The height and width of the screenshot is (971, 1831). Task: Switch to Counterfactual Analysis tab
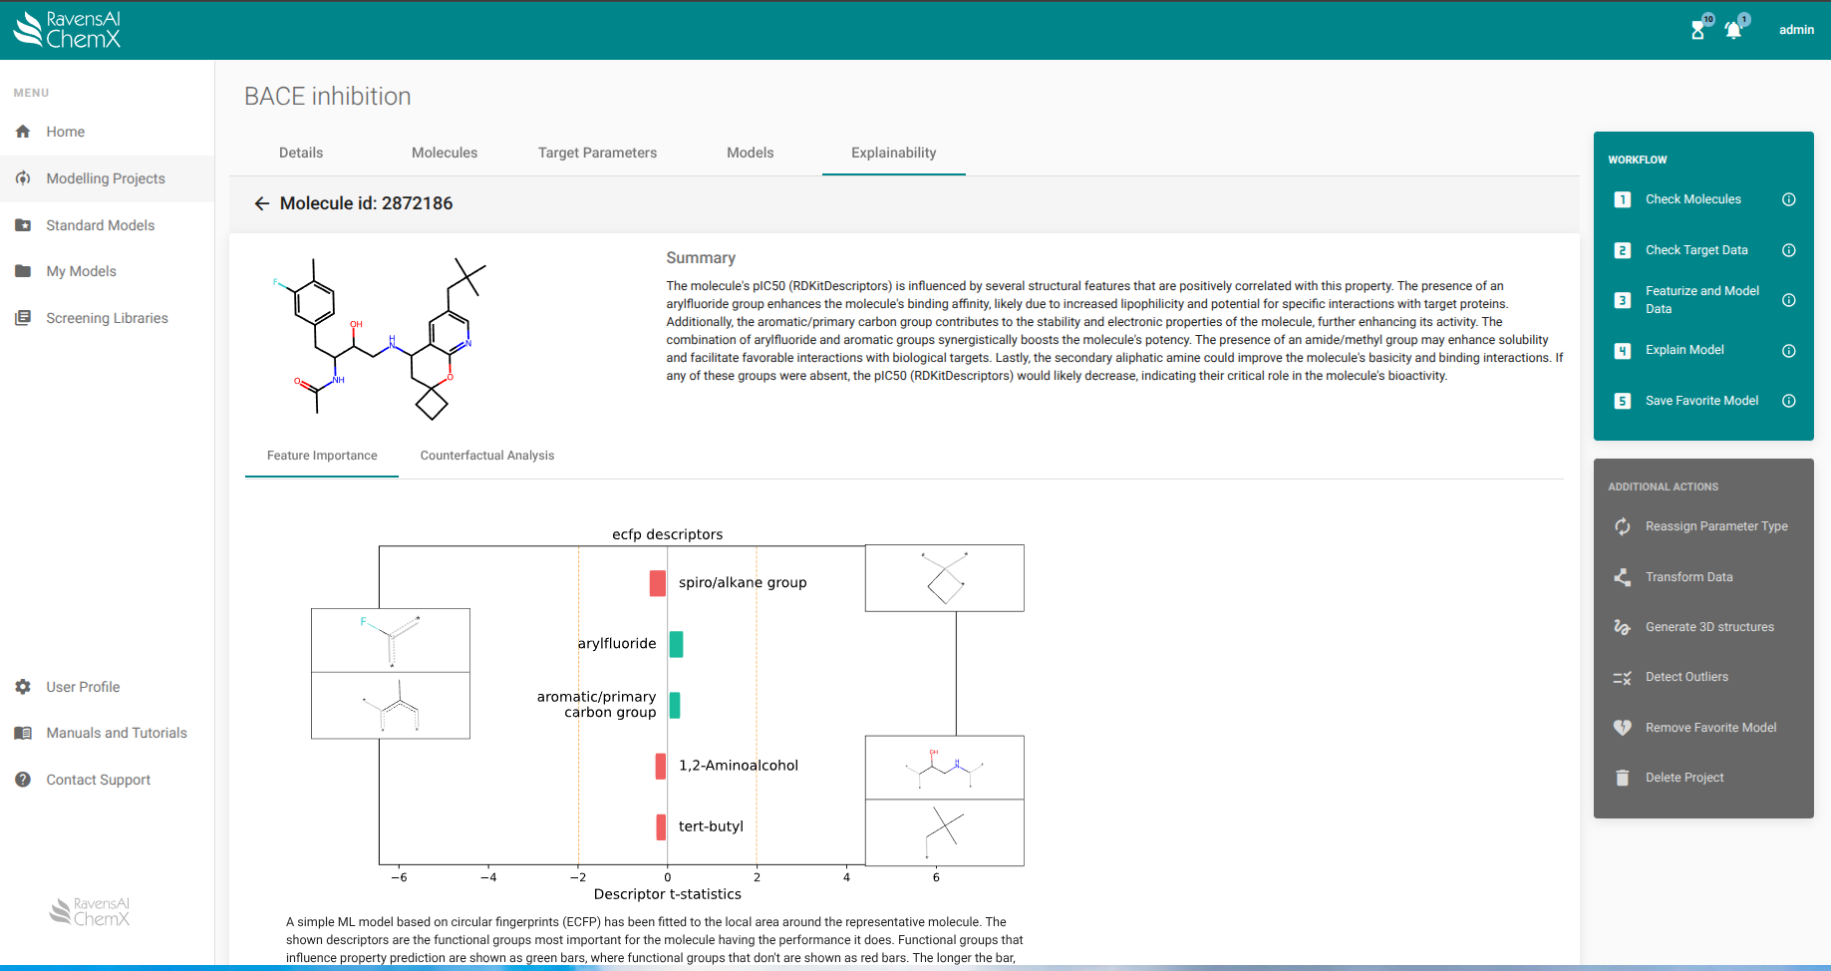(x=486, y=456)
